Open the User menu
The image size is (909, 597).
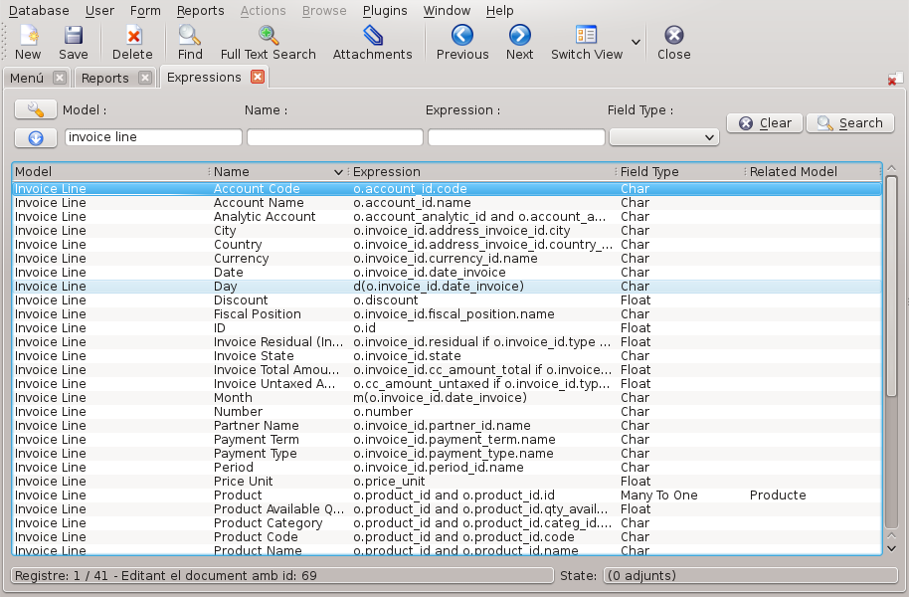[x=99, y=10]
